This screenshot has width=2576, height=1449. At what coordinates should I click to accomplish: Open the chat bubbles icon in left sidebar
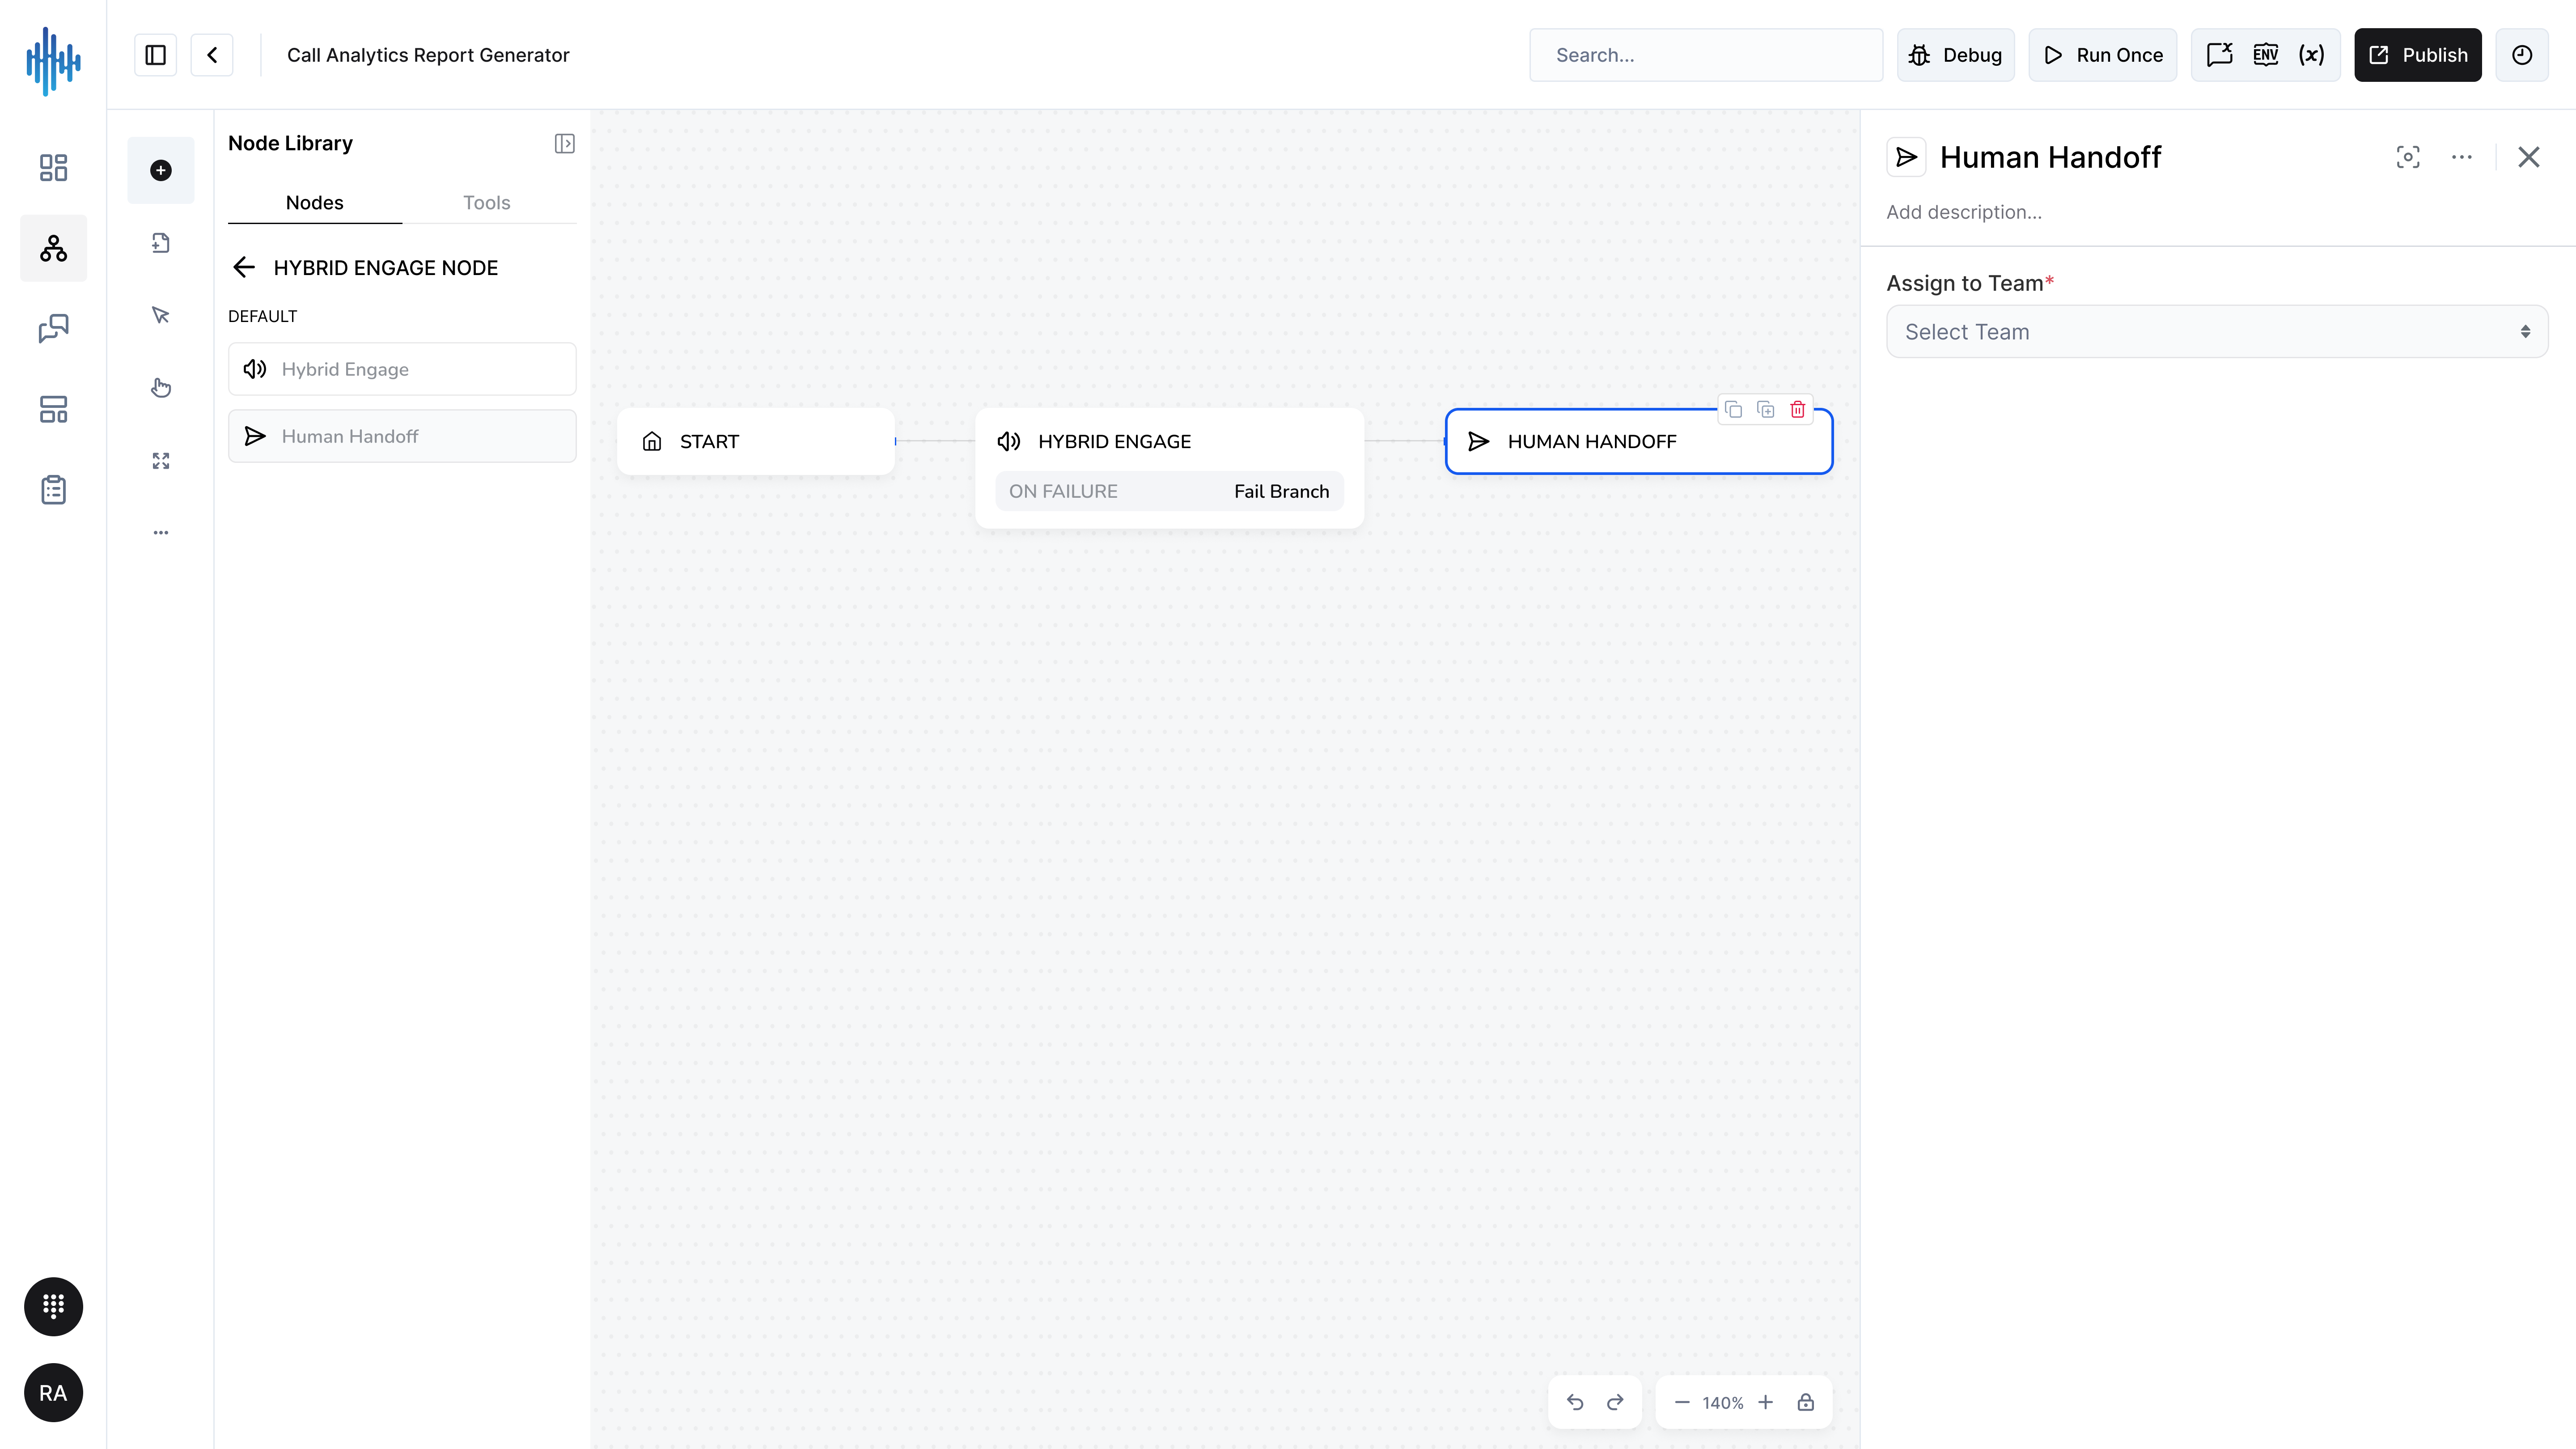[53, 329]
